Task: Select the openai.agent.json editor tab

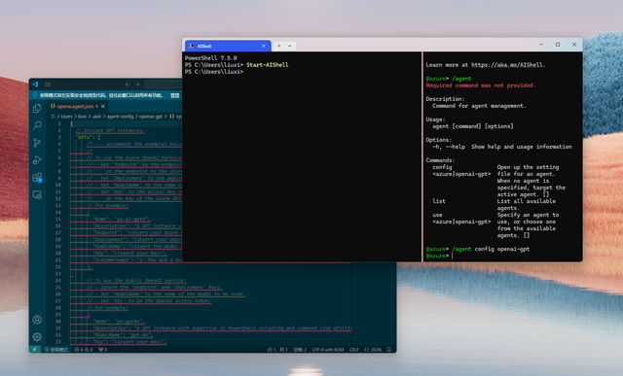Action: coord(78,106)
